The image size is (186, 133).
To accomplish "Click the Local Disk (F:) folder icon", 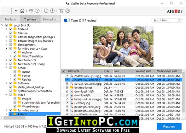I will (x=11, y=25).
